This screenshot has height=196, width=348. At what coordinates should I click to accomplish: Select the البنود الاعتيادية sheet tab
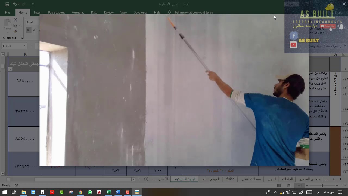[x=185, y=179]
